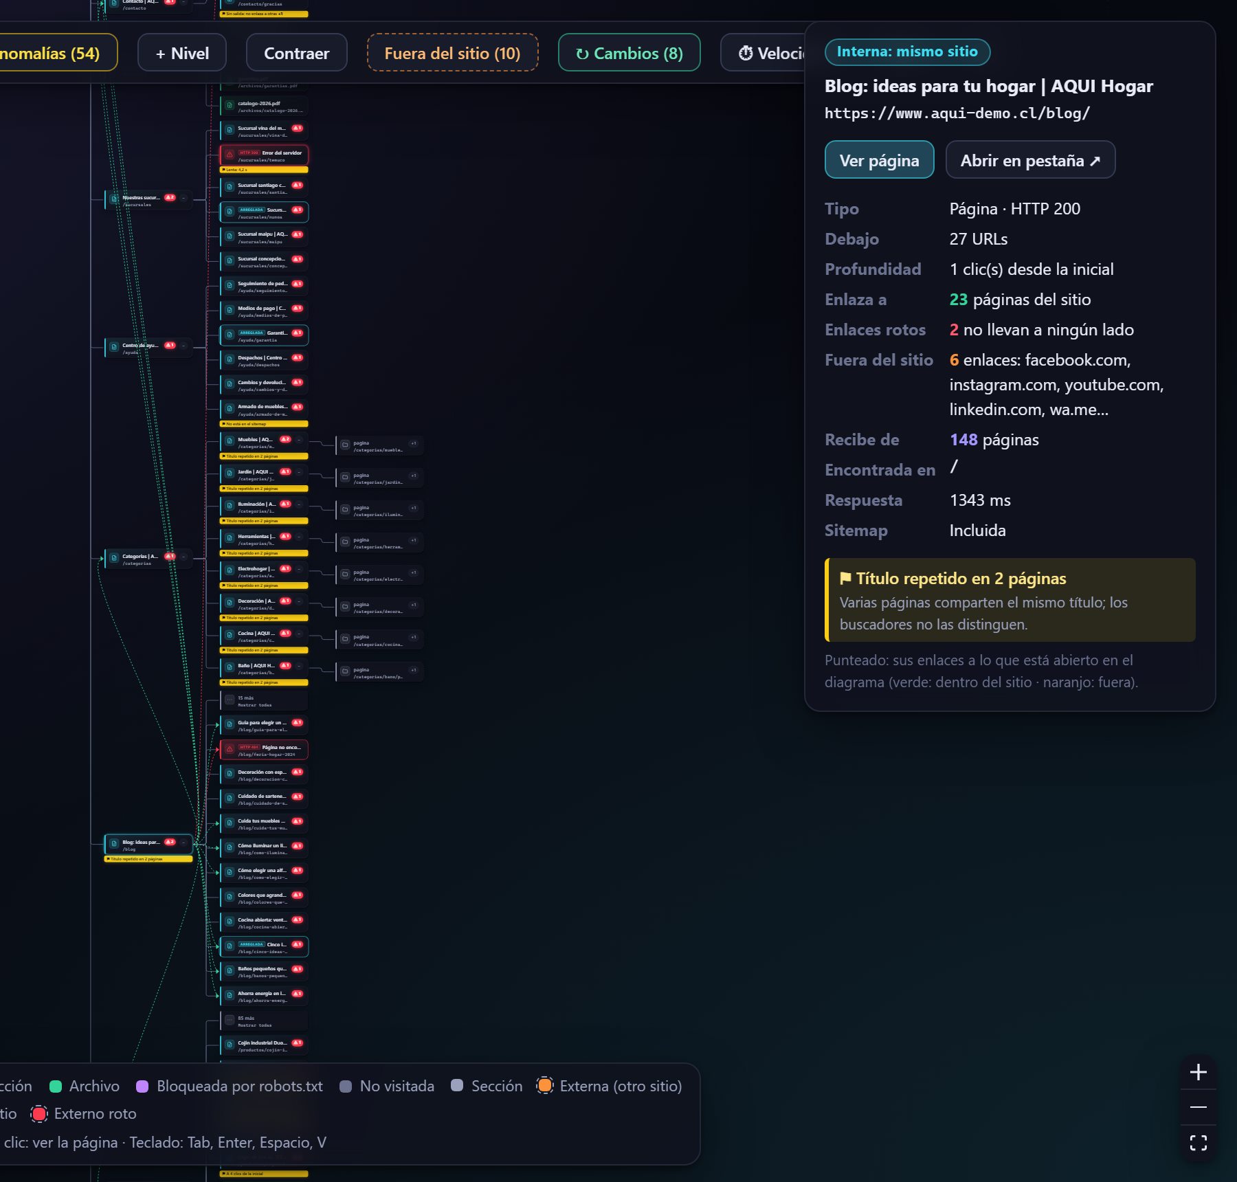Click the purple Bloqueada por robots.txt swatch
This screenshot has height=1182, width=1237.
pyautogui.click(x=142, y=1086)
